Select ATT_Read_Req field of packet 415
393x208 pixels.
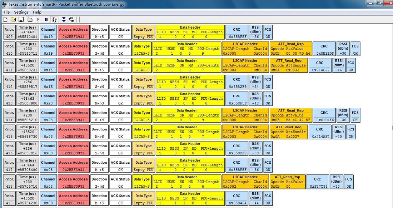point(288,132)
